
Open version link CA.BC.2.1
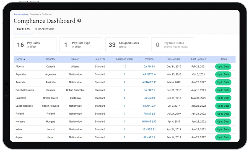[x=149, y=90]
